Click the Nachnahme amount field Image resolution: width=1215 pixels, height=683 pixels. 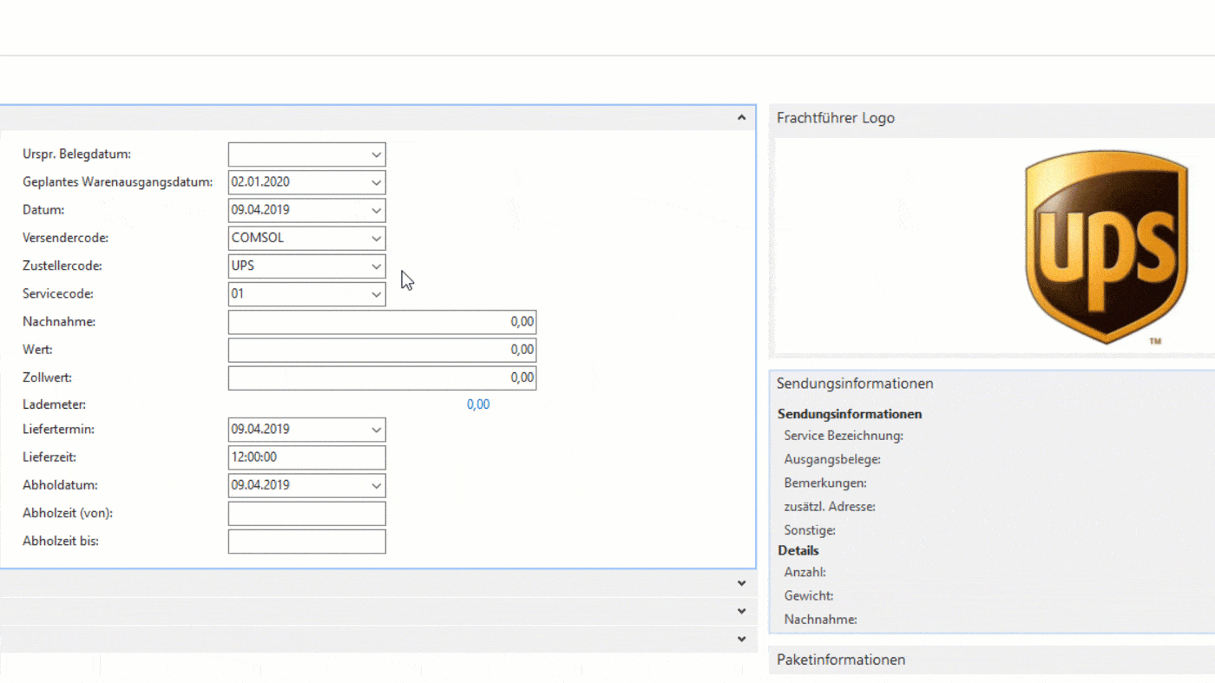coord(382,322)
